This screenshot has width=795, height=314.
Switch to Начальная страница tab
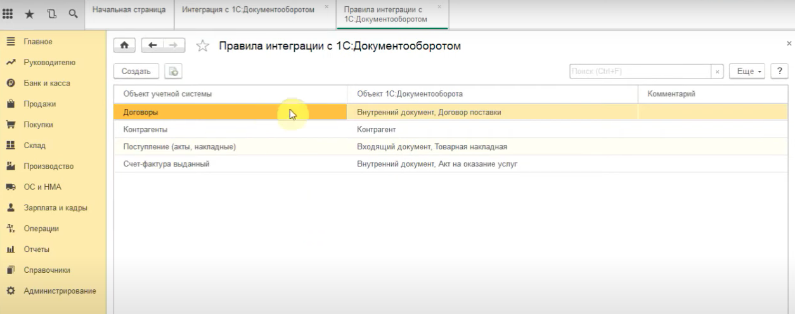(129, 14)
